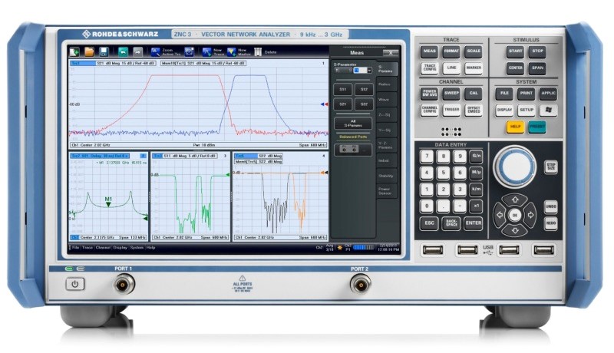Click the Delete trash can icon
This screenshot has height=353, width=614.
coord(257,52)
